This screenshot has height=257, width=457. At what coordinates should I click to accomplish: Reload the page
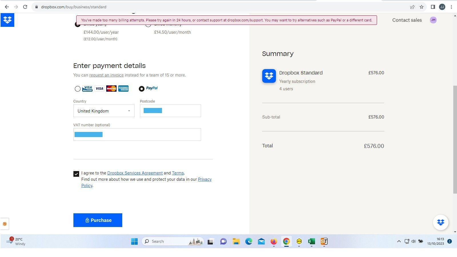(x=25, y=7)
